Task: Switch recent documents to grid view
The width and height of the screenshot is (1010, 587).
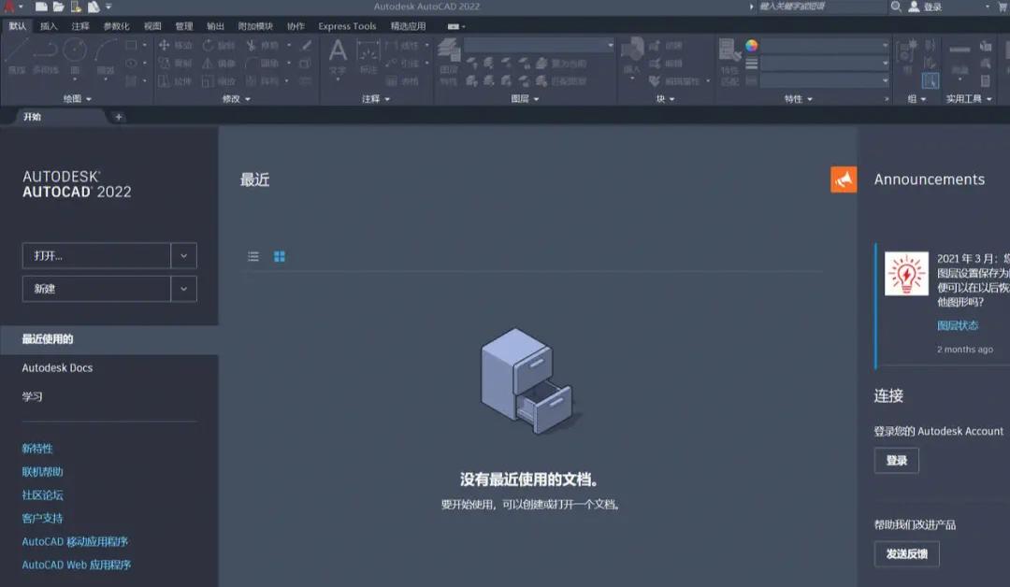Action: tap(279, 256)
